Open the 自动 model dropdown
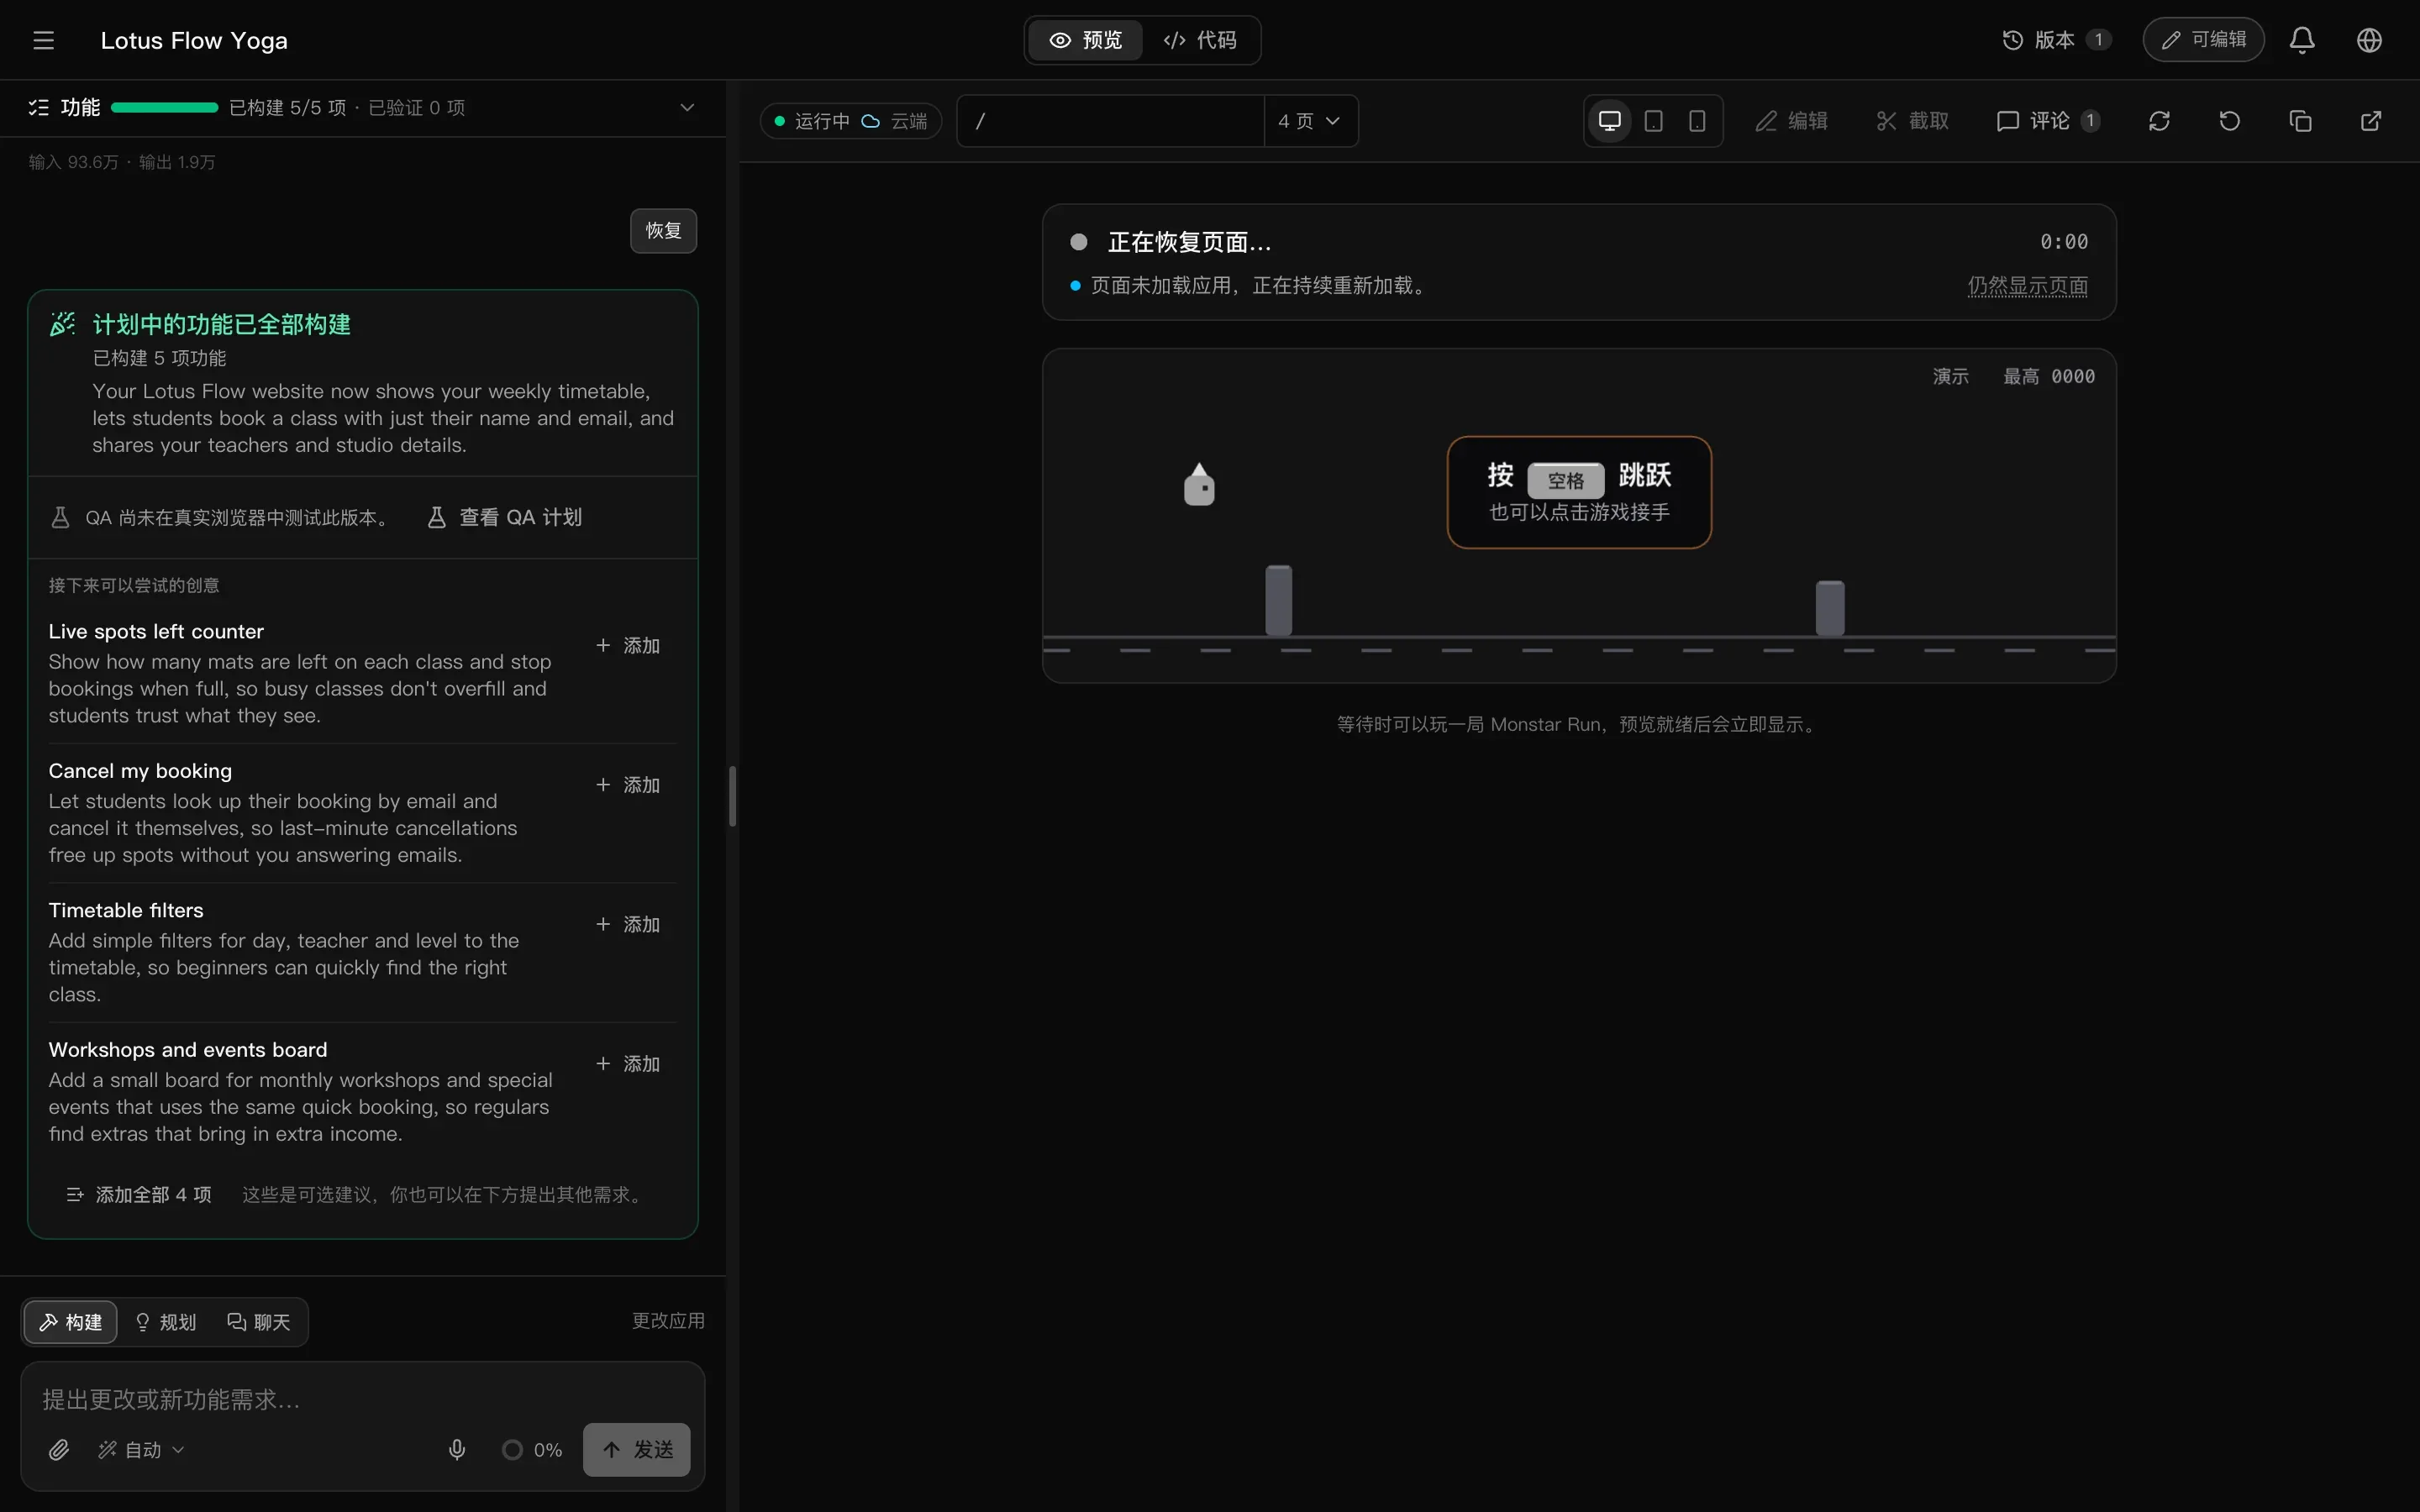Viewport: 2420px width, 1512px height. coord(140,1449)
